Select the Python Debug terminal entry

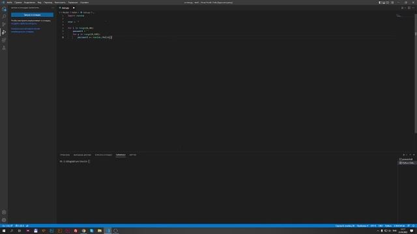click(407, 163)
